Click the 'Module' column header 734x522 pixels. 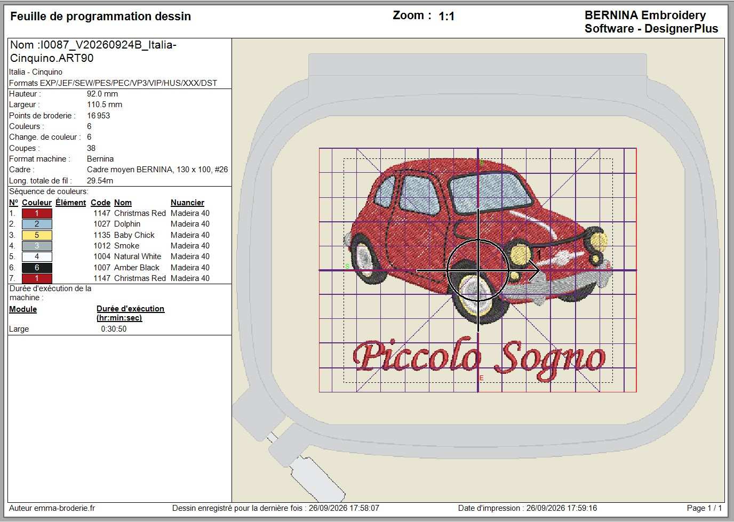tap(23, 309)
